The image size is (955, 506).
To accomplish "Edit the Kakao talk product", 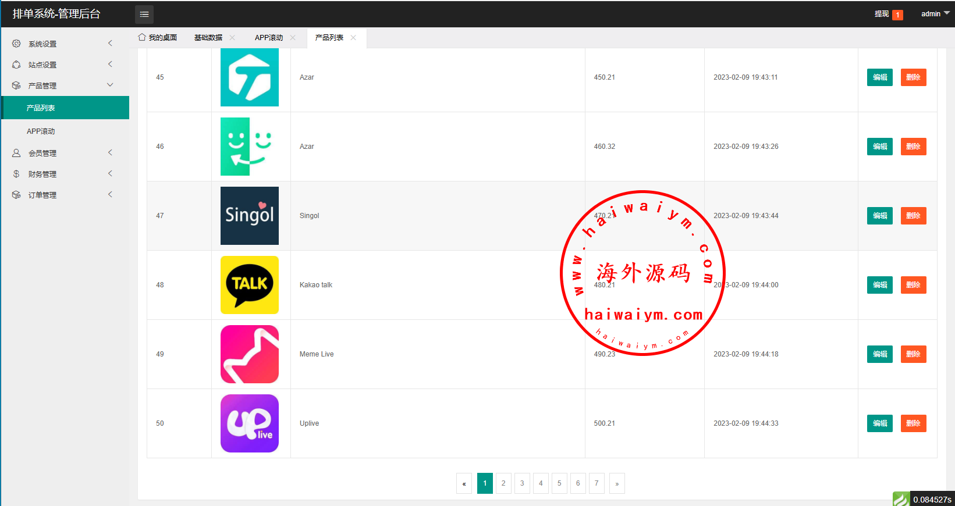I will (880, 285).
